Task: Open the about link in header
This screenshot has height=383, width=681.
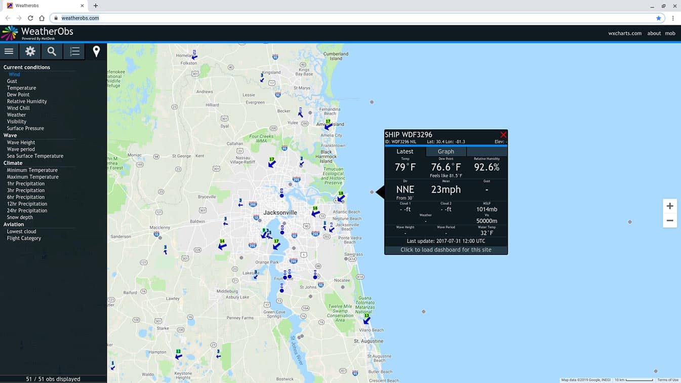Action: [654, 33]
